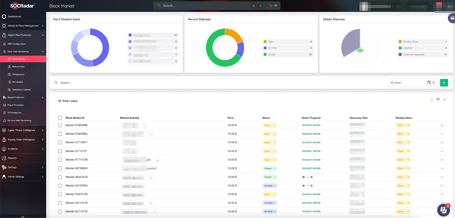The image size is (455, 218).
Task: Click REQUEST OBTAIN for Market-37823685
Action: coord(311,134)
